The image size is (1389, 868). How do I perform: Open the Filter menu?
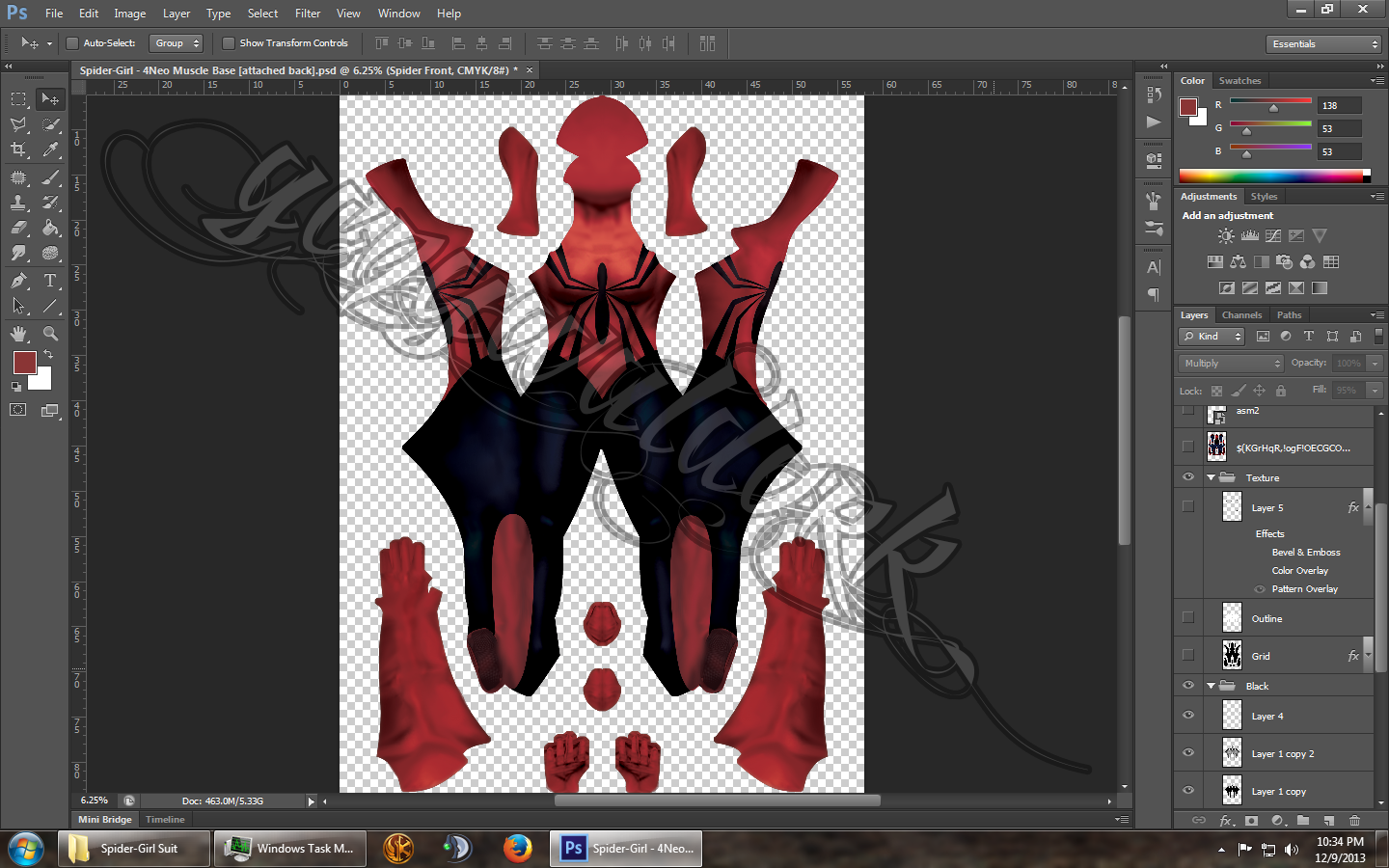click(308, 14)
